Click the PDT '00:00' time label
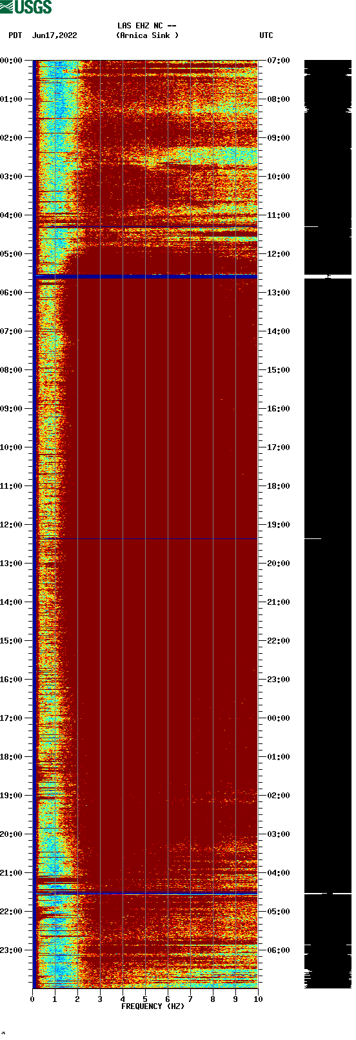Image resolution: width=356 pixels, height=1040 pixels. 12,61
